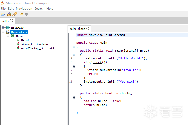Image resolution: width=188 pixels, height=125 pixels.
Task: Select check() : boolean in the tree
Action: pyautogui.click(x=35, y=44)
